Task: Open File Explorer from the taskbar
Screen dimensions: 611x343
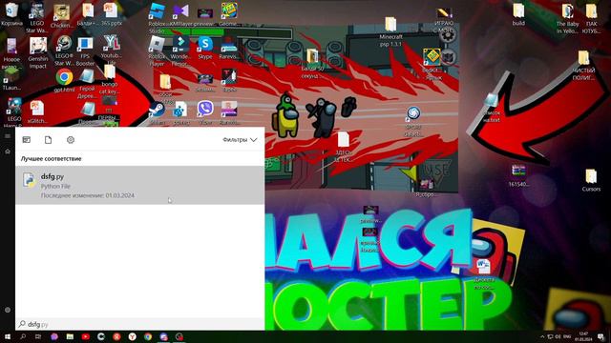Action: point(70,336)
